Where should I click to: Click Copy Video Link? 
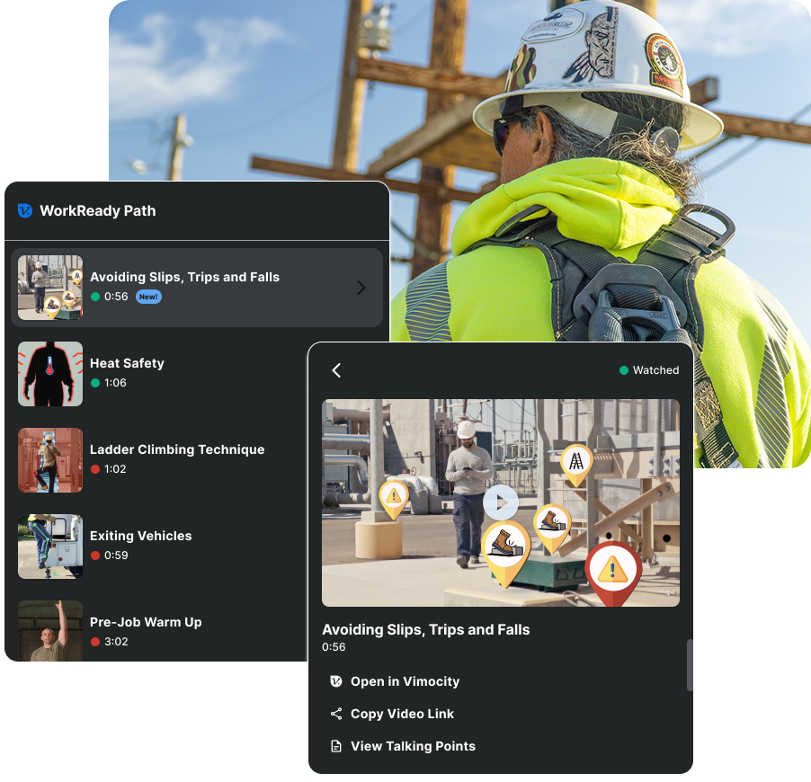coord(402,714)
